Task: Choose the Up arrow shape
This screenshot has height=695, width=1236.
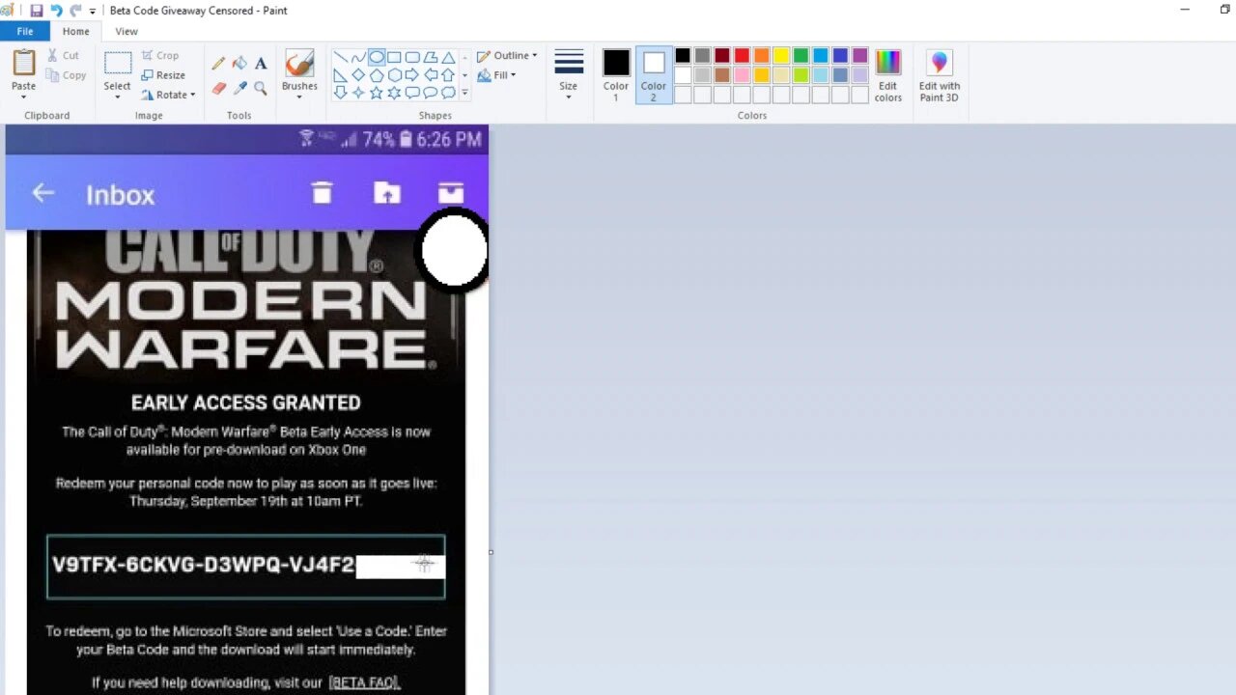Action: [448, 75]
